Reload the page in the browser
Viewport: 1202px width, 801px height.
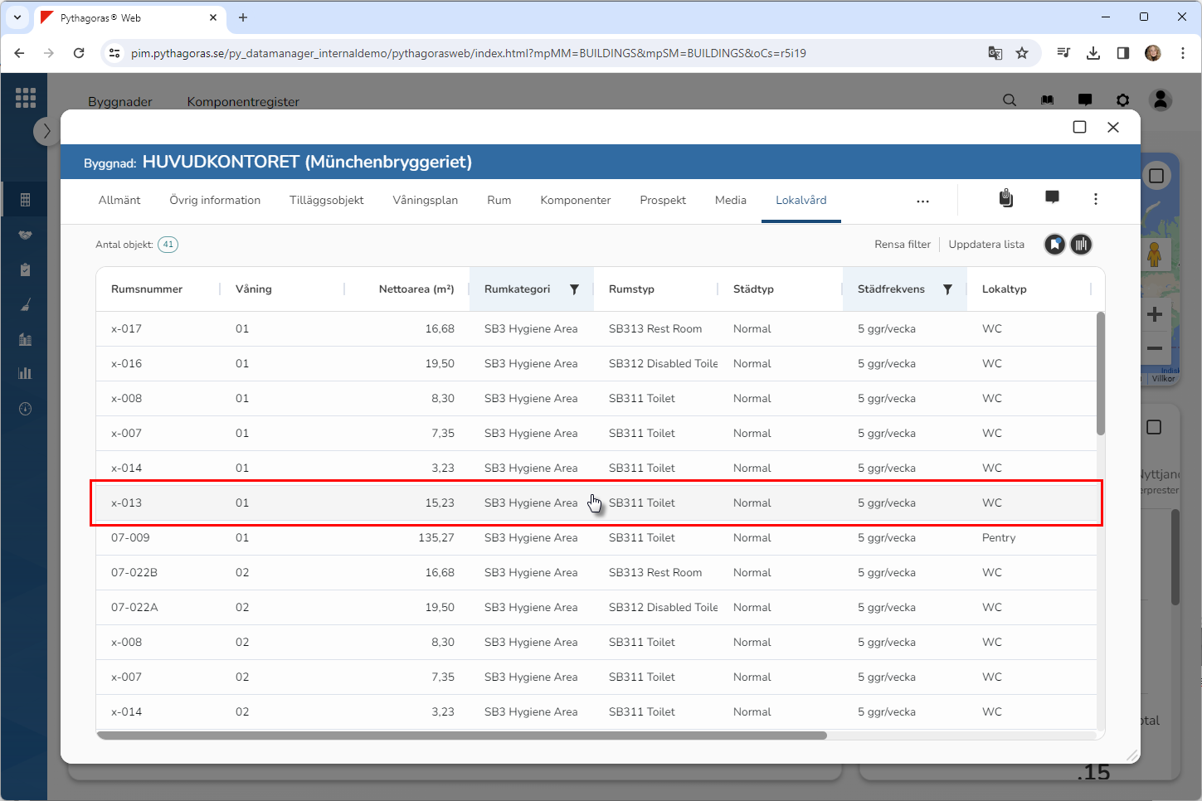click(x=79, y=53)
